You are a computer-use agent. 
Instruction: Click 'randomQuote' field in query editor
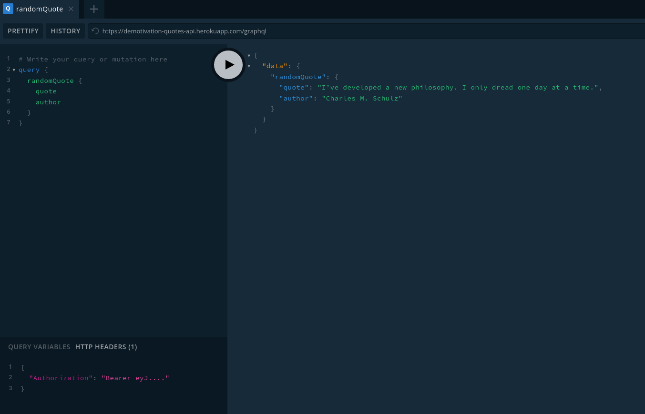pyautogui.click(x=51, y=81)
